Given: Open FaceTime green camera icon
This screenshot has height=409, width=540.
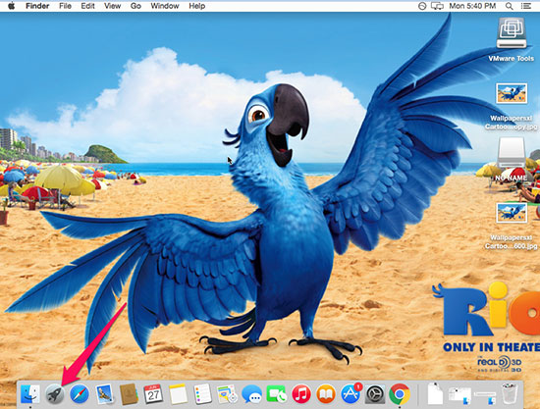Looking at the screenshot, I should [276, 394].
